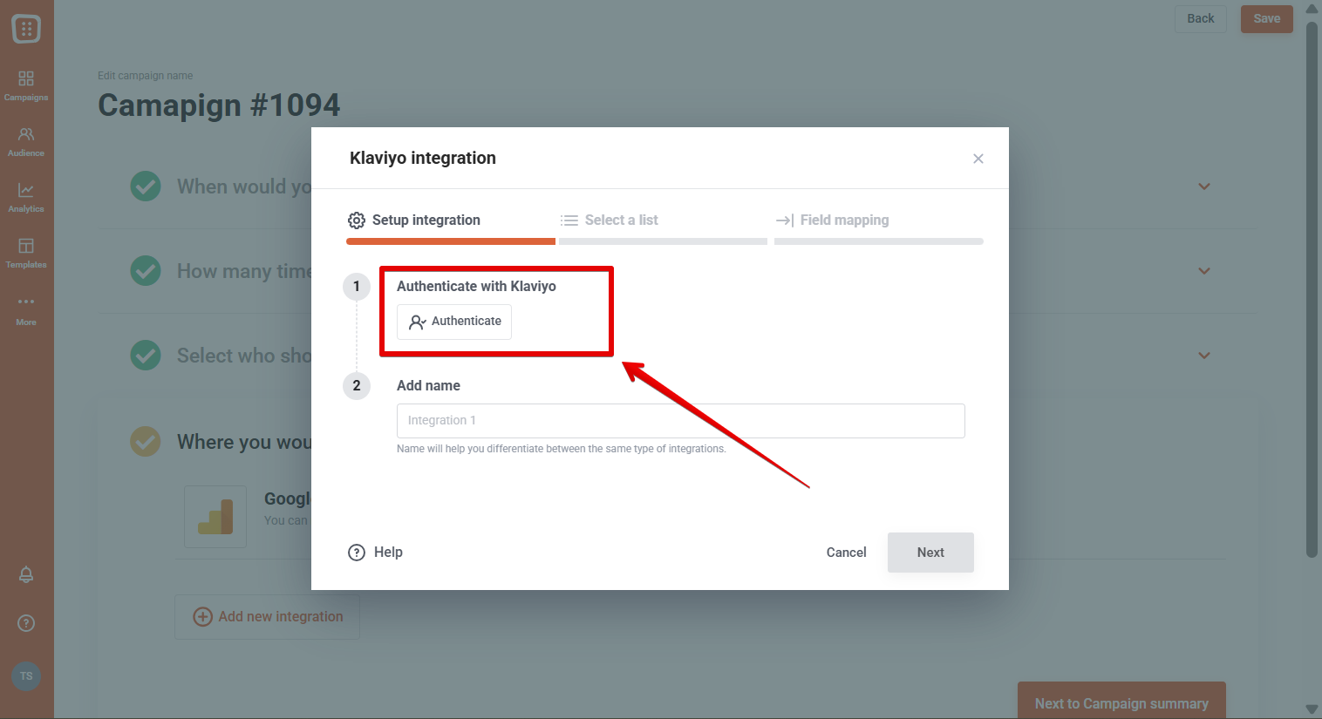Click the Authenticate button
The image size is (1322, 719).
454,322
